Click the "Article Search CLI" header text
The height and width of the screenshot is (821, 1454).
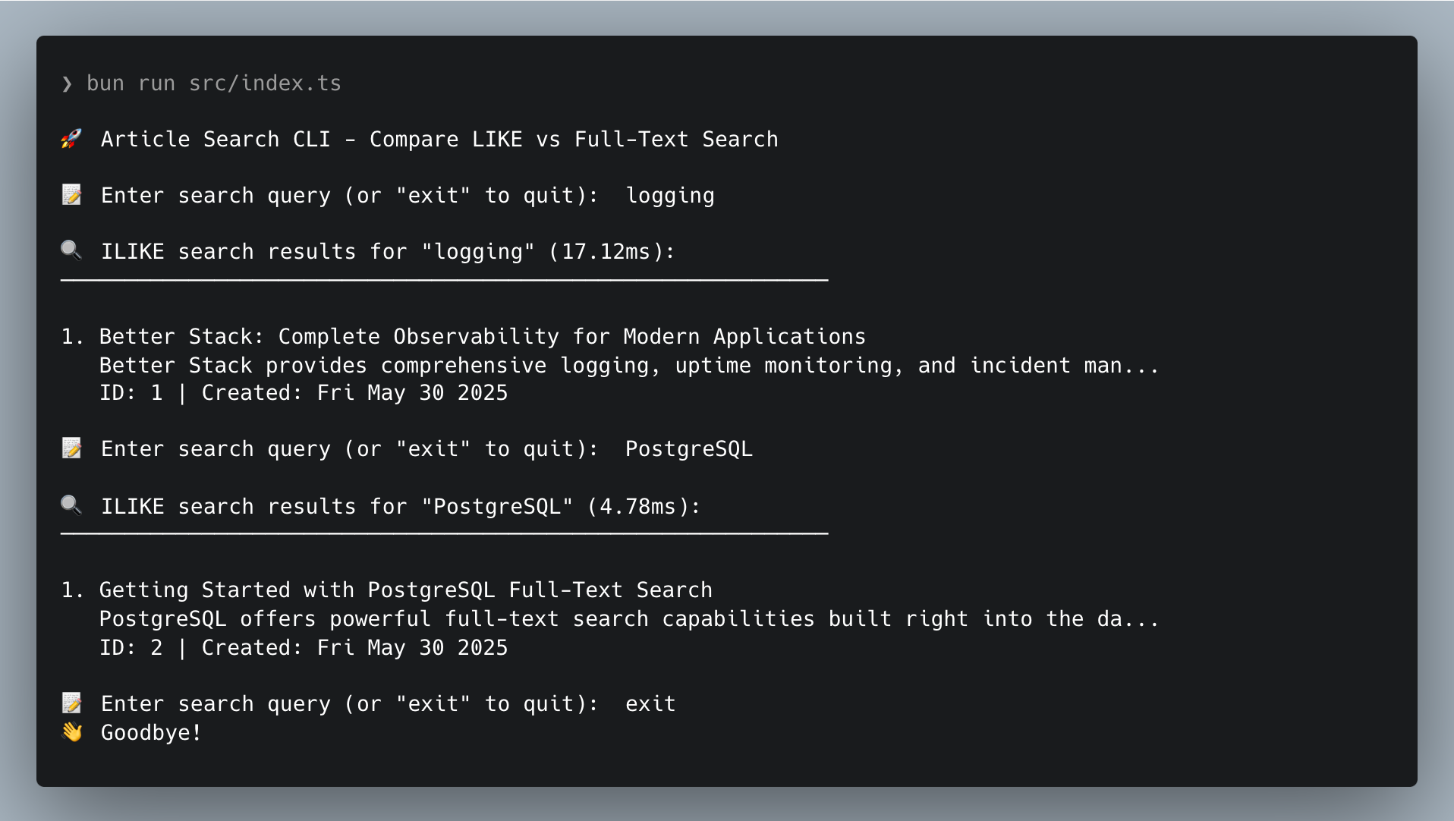pos(215,140)
